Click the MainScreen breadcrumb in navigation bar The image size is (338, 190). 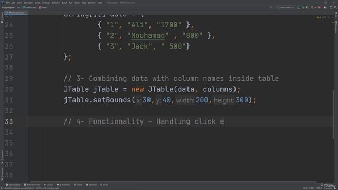pos(30,7)
